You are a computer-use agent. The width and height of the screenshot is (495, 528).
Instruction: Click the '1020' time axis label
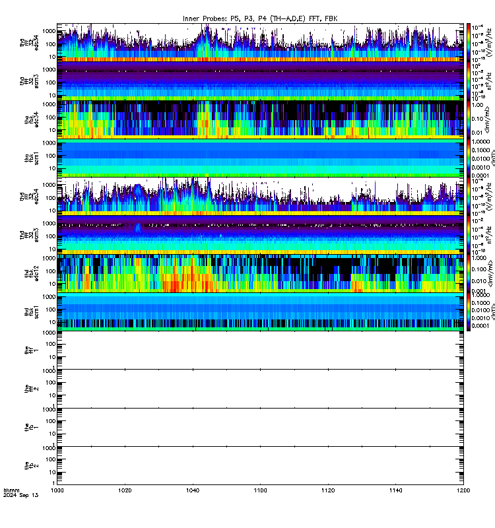(x=125, y=490)
